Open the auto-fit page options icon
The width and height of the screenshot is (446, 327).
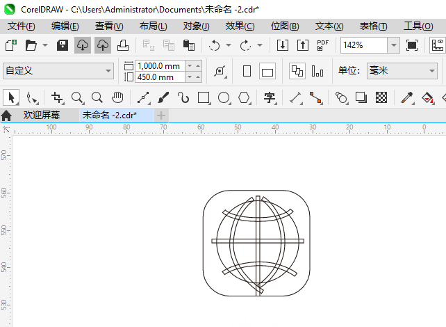tap(220, 71)
